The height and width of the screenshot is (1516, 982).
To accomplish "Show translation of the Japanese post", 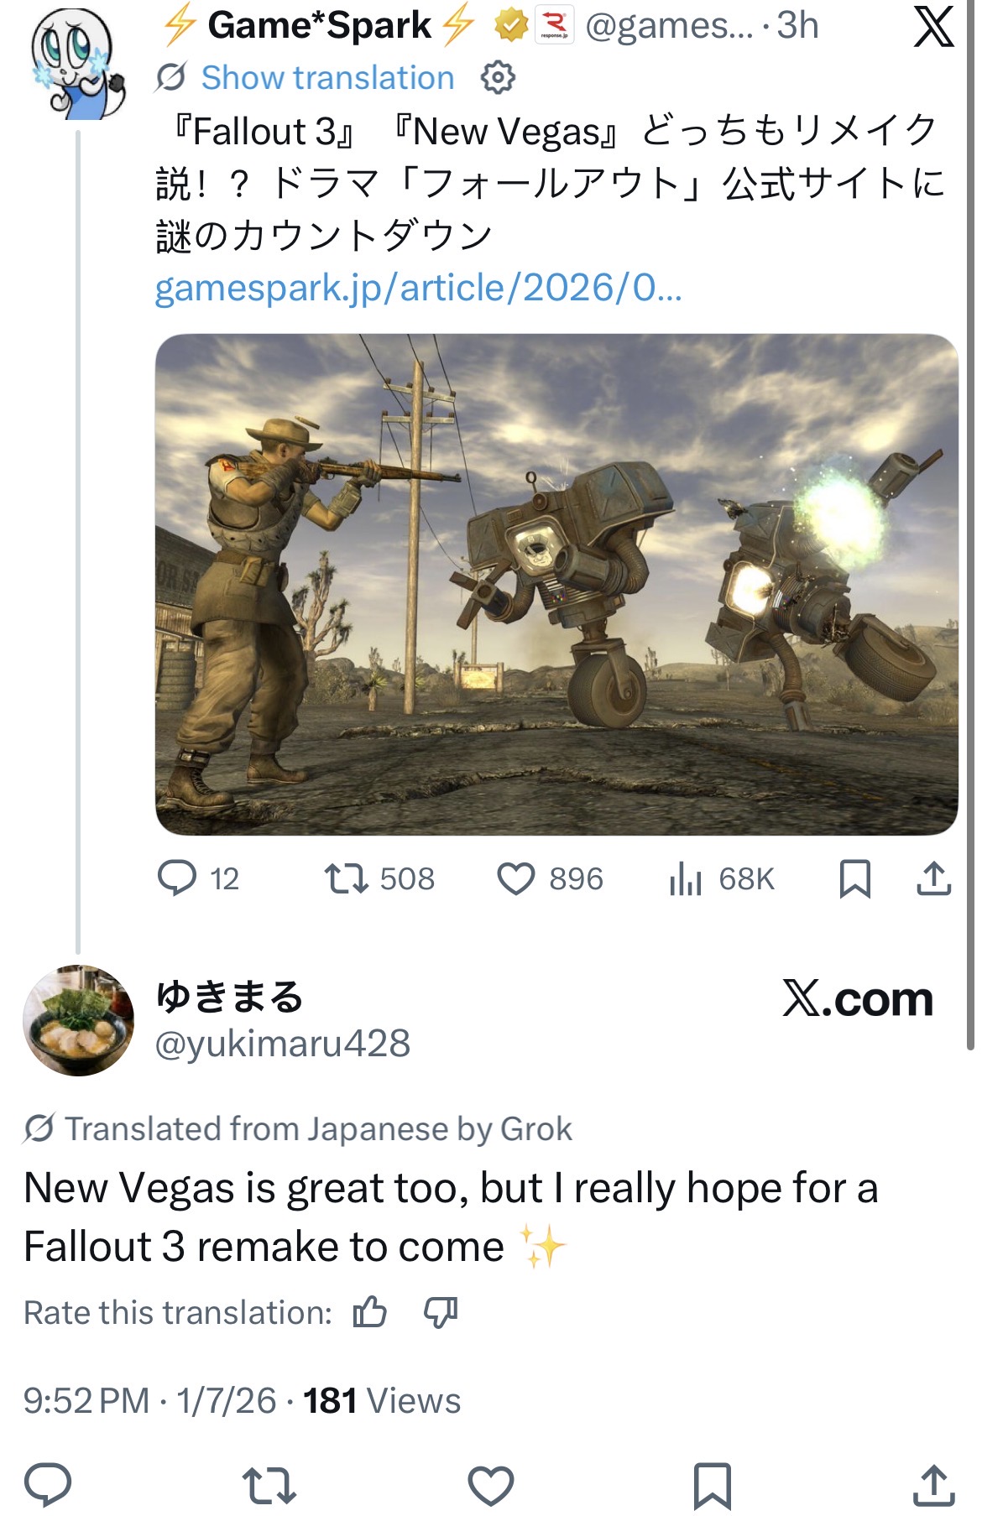I will click(327, 78).
